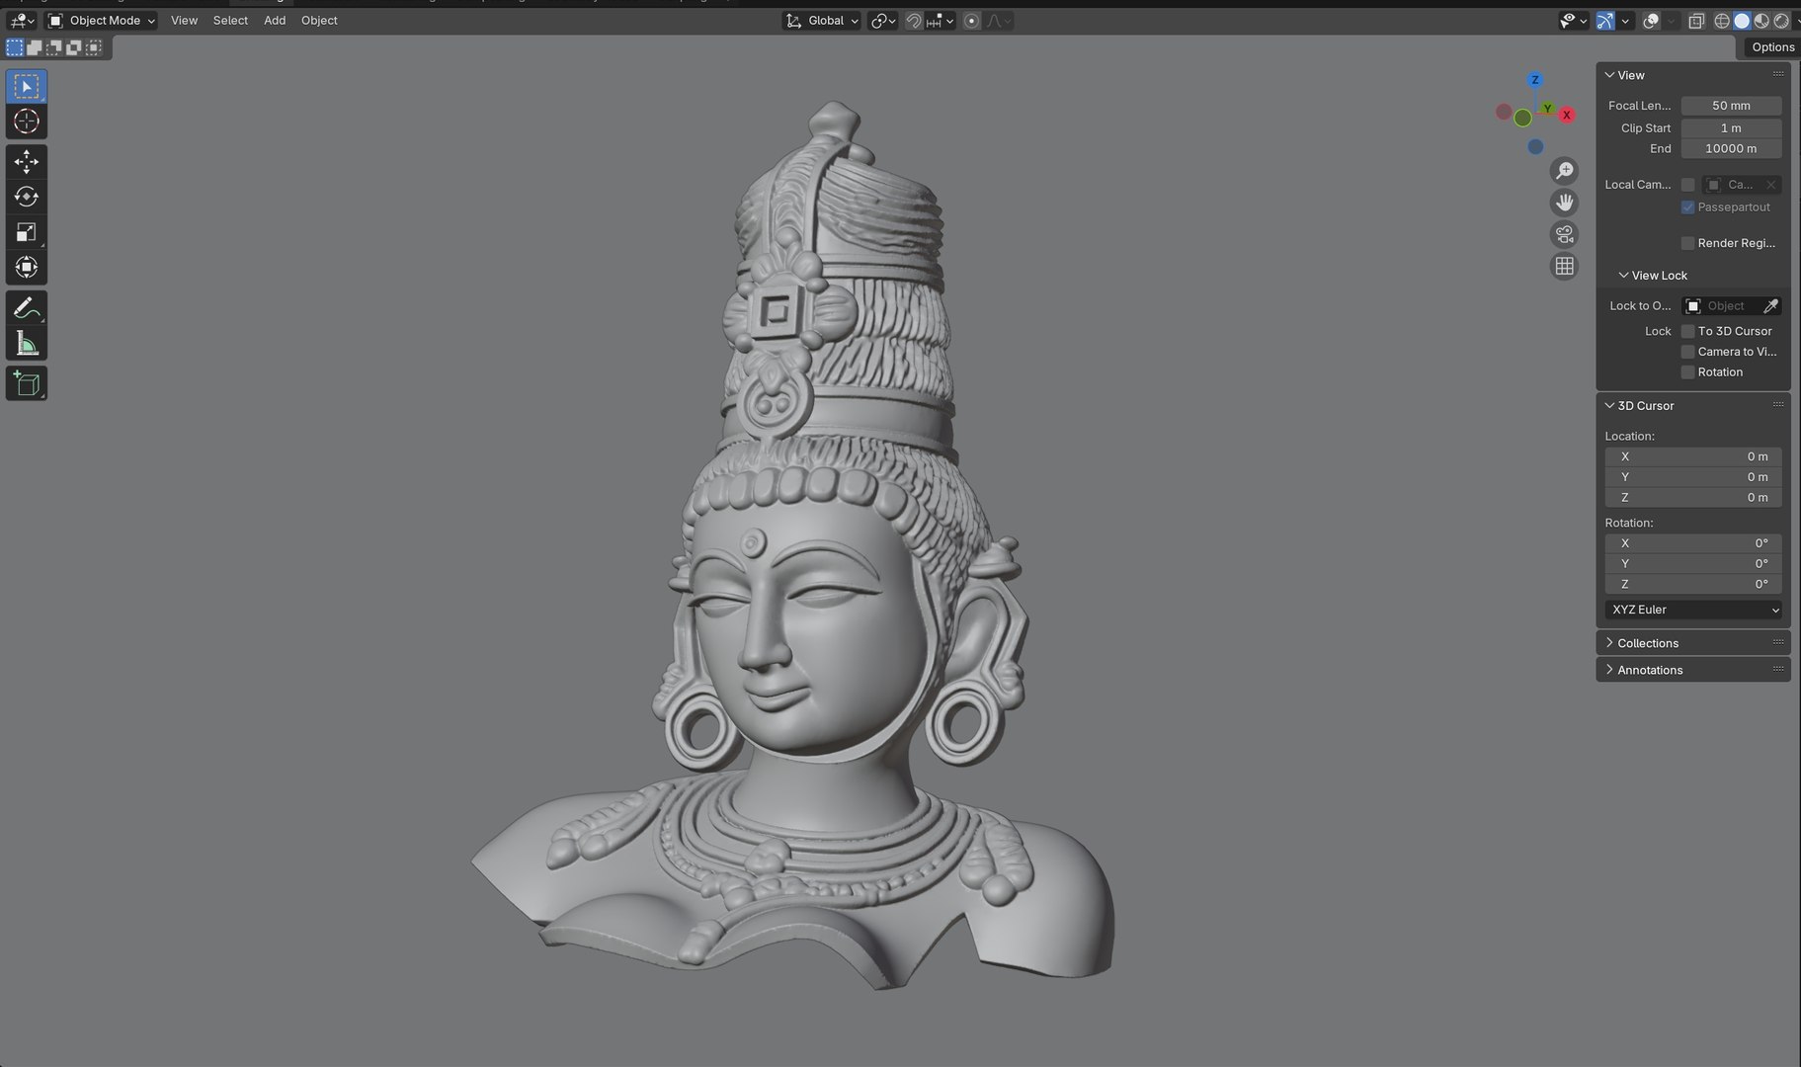Open the View menu
The height and width of the screenshot is (1067, 1801).
[x=184, y=21]
